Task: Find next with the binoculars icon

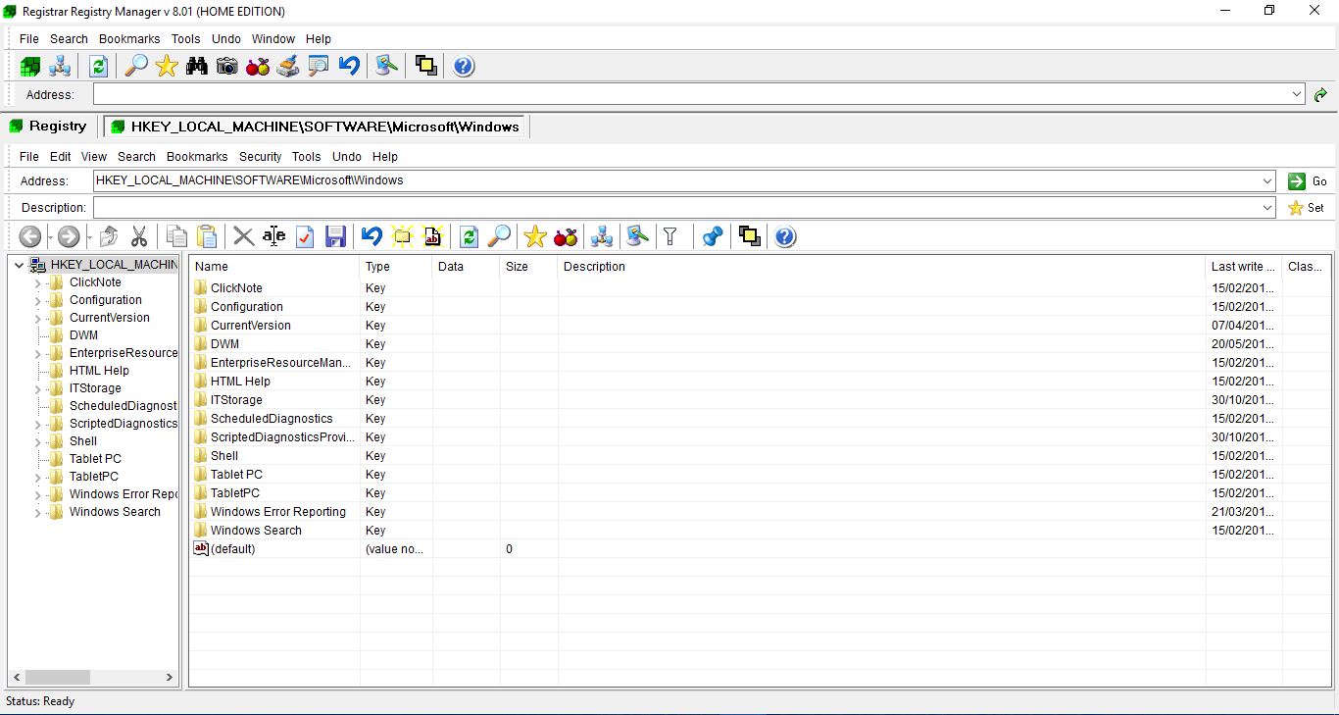Action: point(196,65)
